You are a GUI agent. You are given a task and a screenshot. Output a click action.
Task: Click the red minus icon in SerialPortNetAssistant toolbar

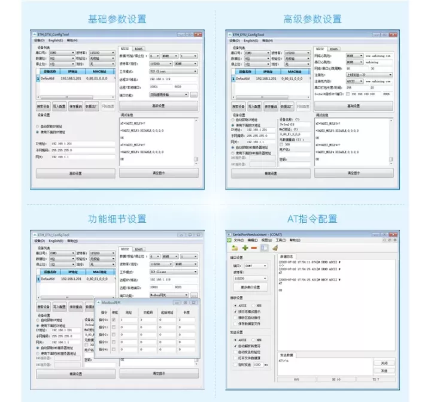point(254,248)
